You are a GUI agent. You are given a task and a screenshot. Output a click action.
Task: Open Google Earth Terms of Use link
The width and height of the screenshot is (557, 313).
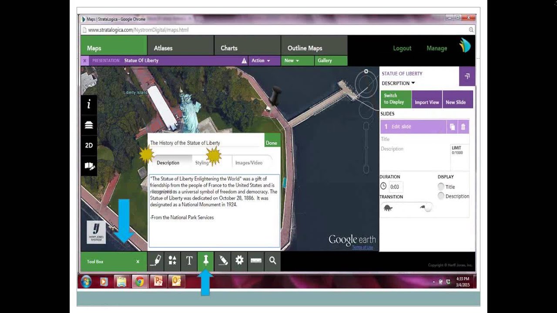(362, 247)
